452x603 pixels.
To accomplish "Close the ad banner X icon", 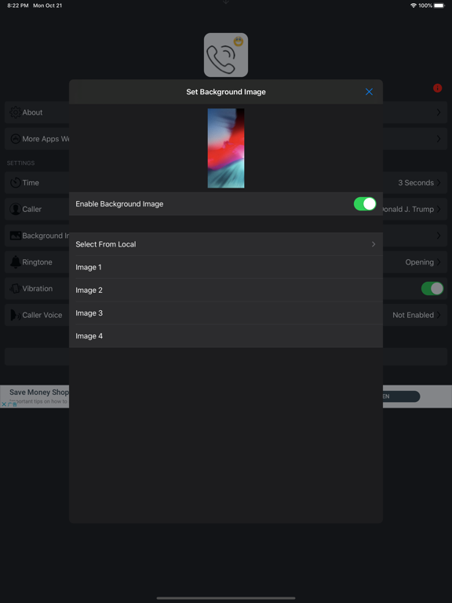I will coord(4,404).
